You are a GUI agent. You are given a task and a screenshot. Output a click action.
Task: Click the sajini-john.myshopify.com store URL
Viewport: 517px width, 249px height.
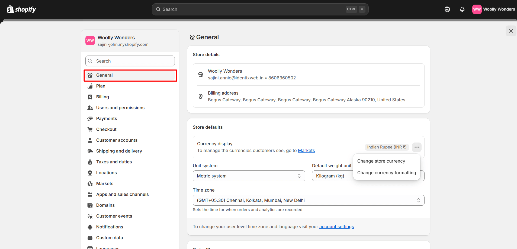click(x=123, y=44)
